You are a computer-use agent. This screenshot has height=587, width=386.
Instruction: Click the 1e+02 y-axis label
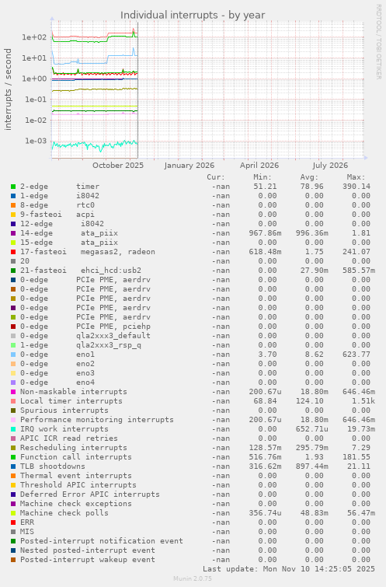coord(34,37)
